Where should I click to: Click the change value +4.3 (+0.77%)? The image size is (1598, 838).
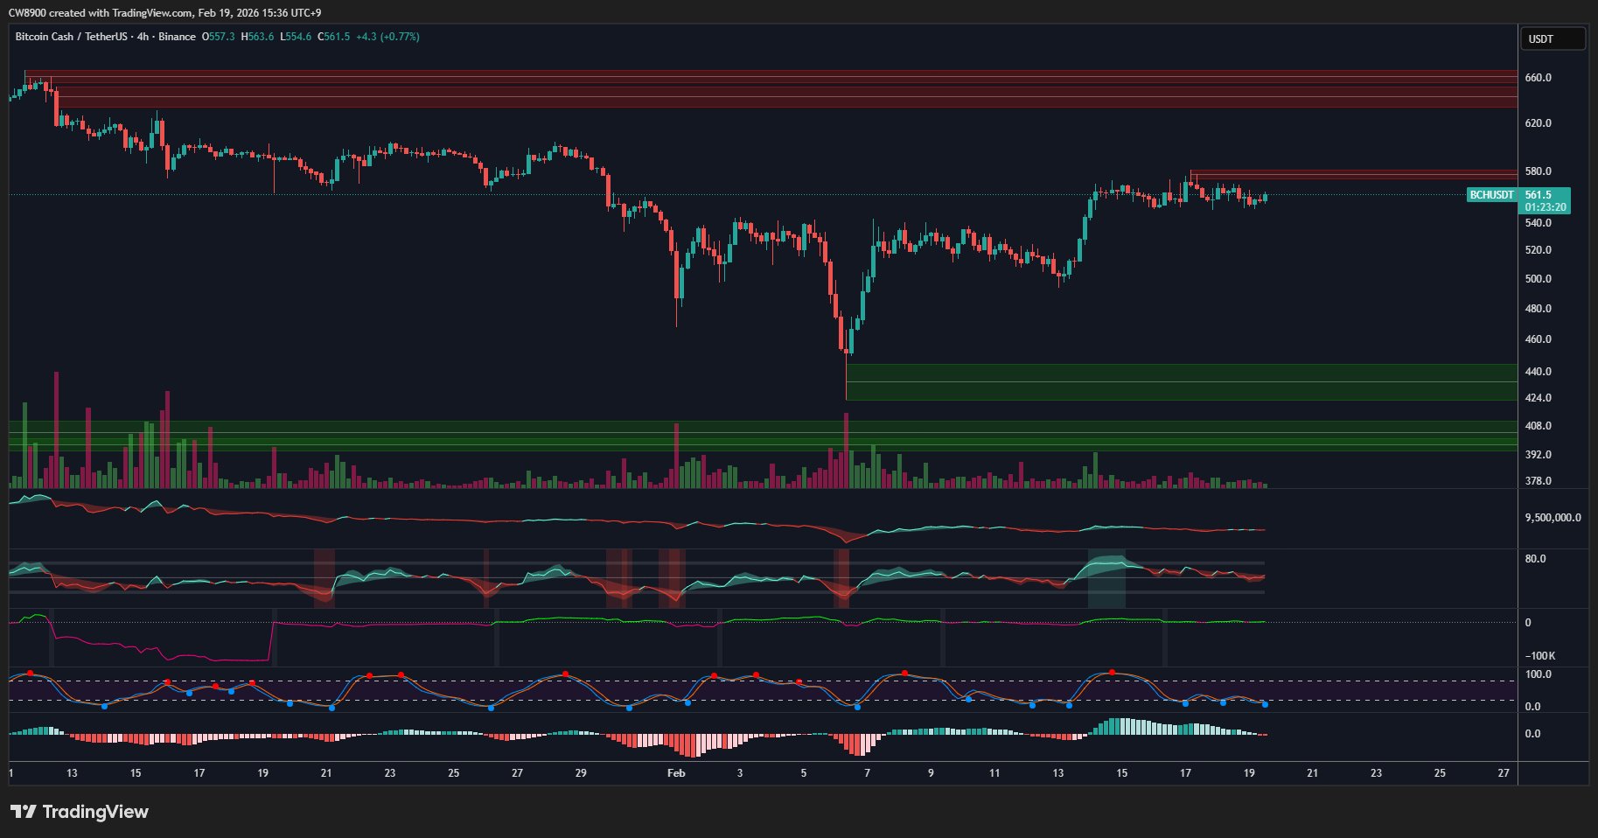(387, 37)
